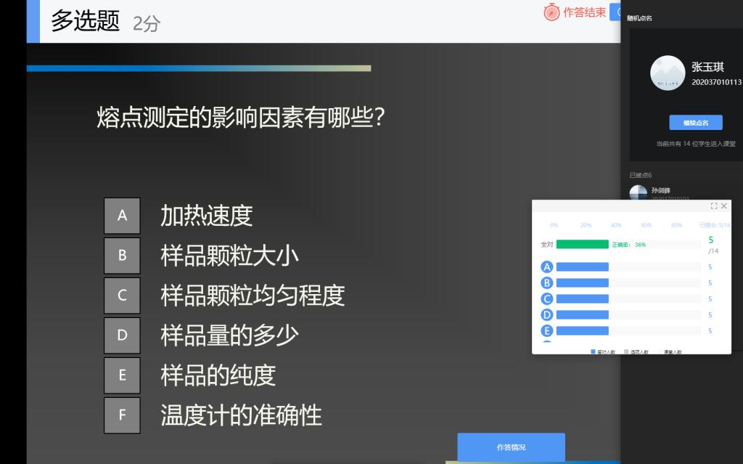Click the red timer icon beside 作答结束
743x464 pixels.
point(552,12)
